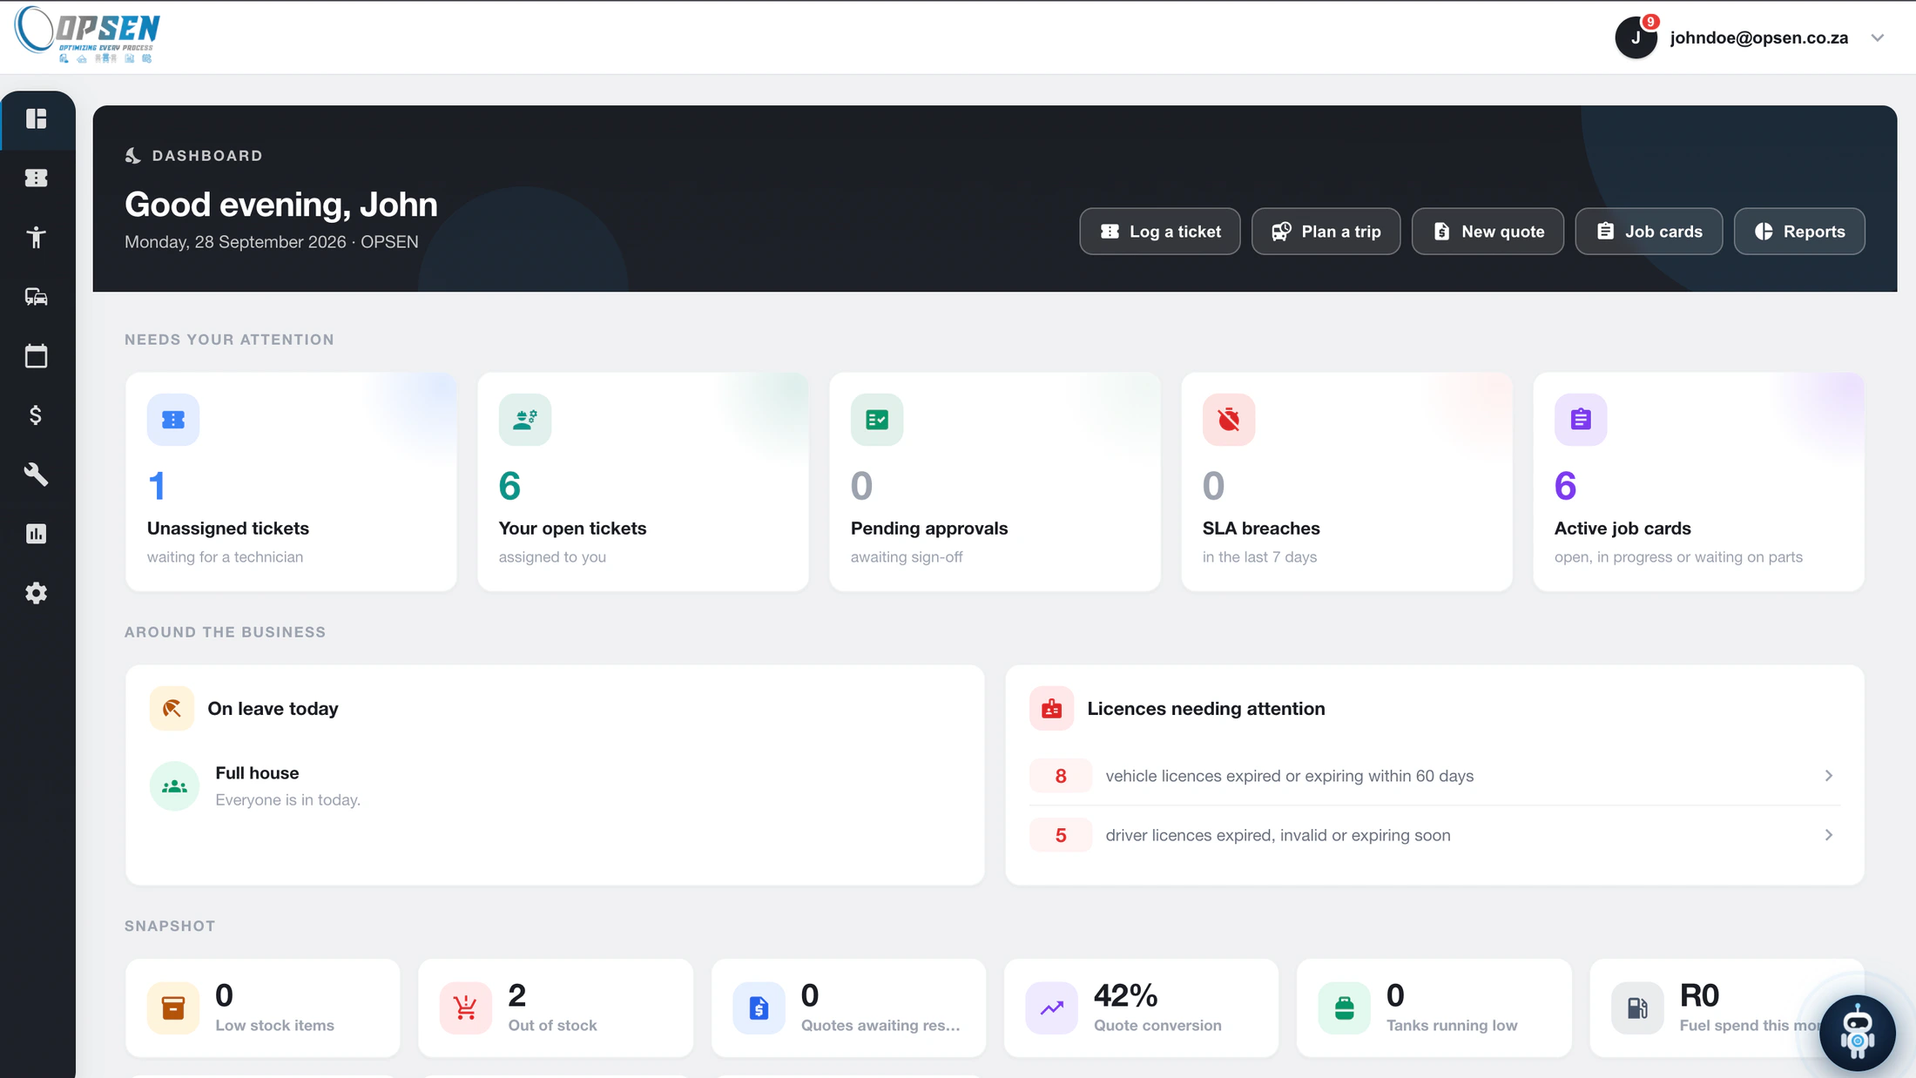Expand the vehicle licences row chevron
Image resolution: width=1916 pixels, height=1078 pixels.
pos(1829,776)
